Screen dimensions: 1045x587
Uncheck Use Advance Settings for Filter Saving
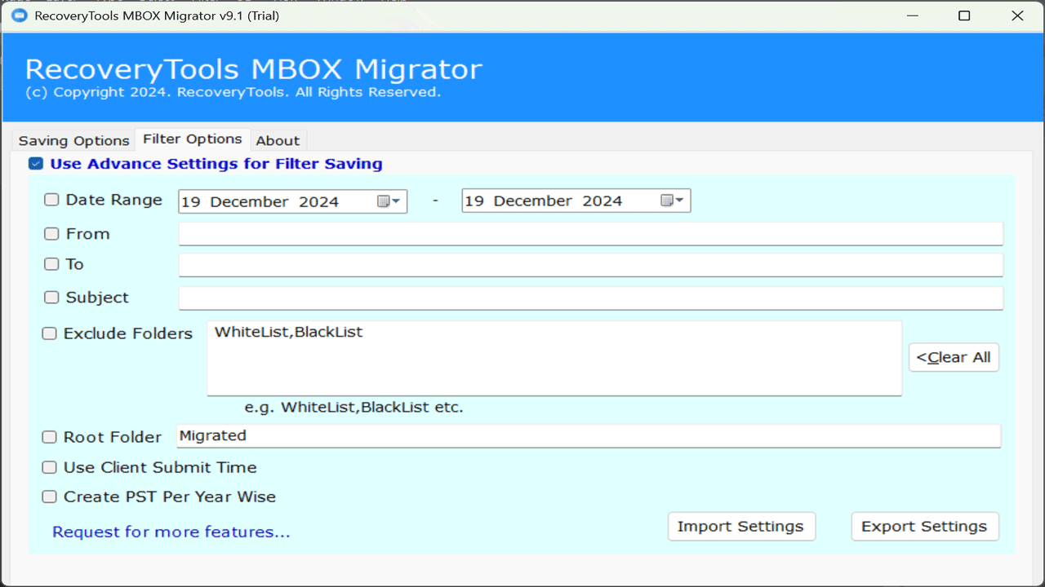click(x=35, y=164)
